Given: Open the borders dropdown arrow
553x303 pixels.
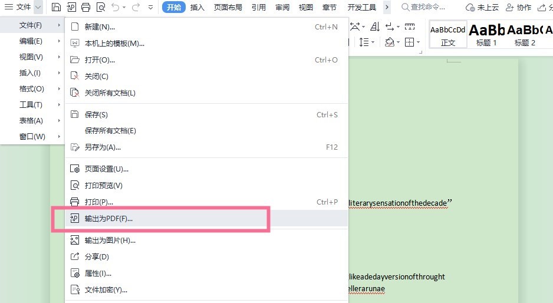Looking at the screenshot, I should pos(418,42).
